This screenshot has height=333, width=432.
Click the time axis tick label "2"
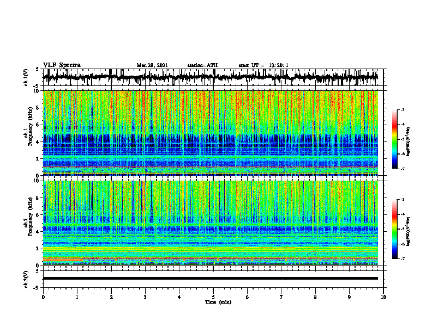click(111, 297)
